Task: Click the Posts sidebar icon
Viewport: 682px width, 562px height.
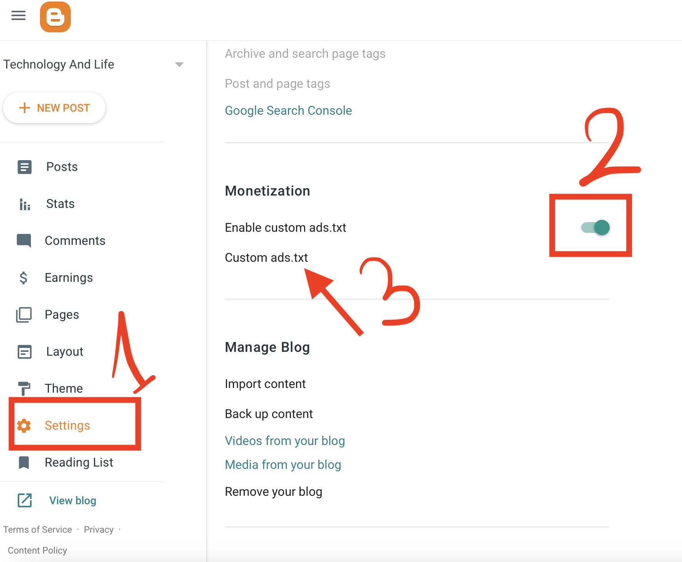Action: click(25, 167)
